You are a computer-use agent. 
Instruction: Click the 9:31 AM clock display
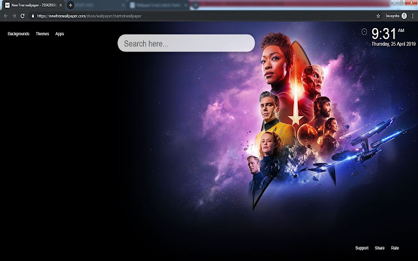point(388,34)
